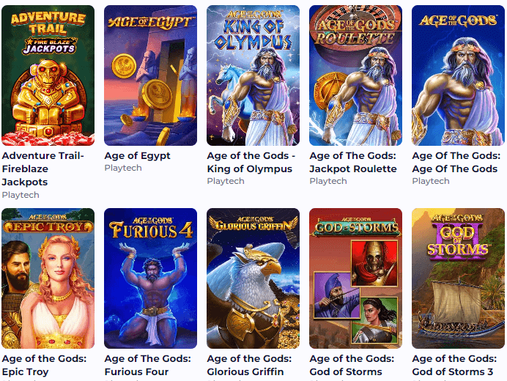Open the Epic Troy game thumbnail
The image size is (507, 381).
48,278
